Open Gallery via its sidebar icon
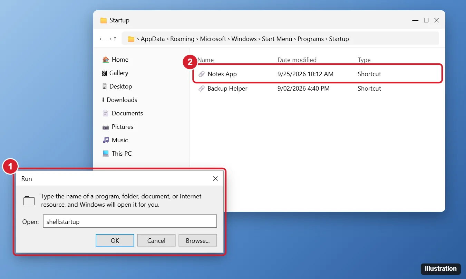 (x=105, y=73)
